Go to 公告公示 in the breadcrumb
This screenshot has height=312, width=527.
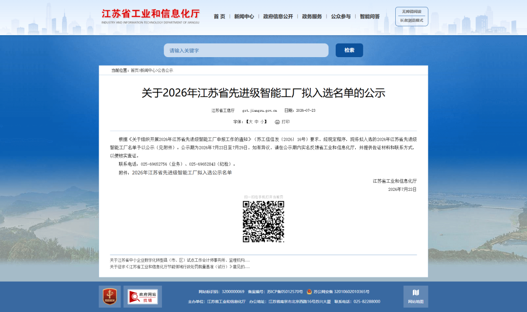tap(165, 71)
